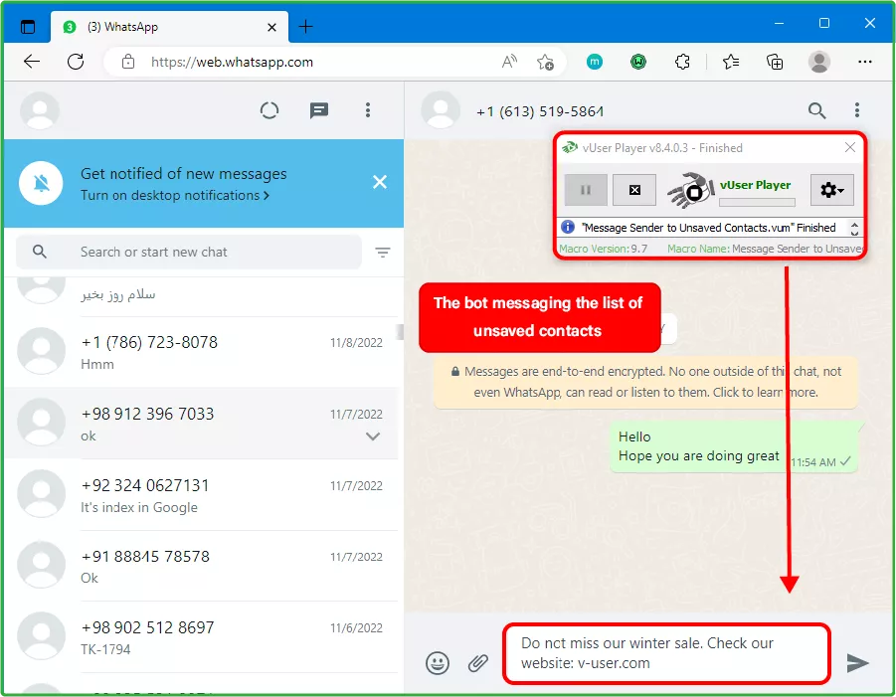Open the browser Extensions puzzle icon
Image resolution: width=896 pixels, height=697 pixels.
[x=682, y=62]
